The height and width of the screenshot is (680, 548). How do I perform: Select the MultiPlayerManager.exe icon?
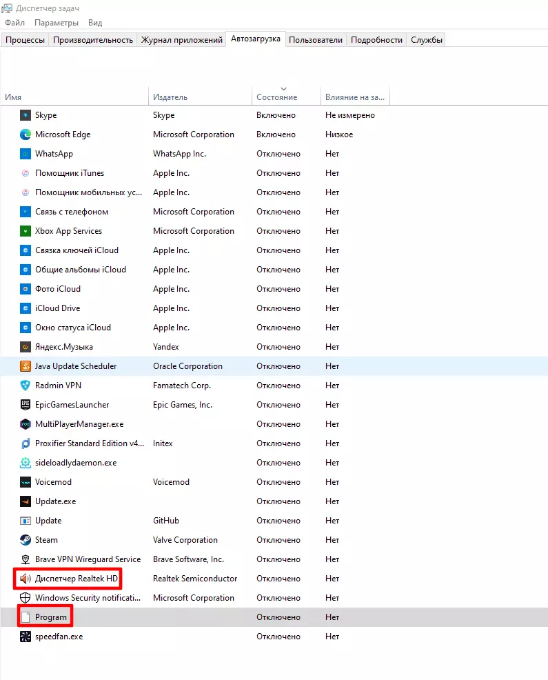(25, 424)
